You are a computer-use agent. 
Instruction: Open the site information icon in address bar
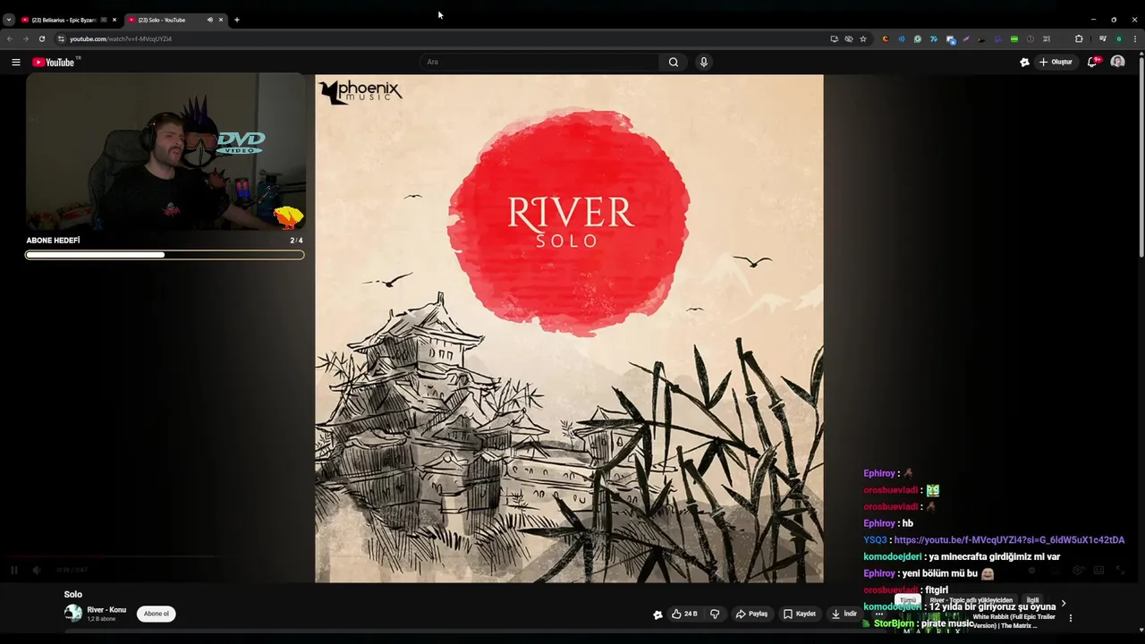tap(61, 38)
